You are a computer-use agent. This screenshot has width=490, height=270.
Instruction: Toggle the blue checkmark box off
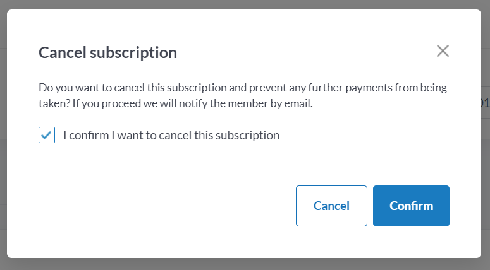47,135
